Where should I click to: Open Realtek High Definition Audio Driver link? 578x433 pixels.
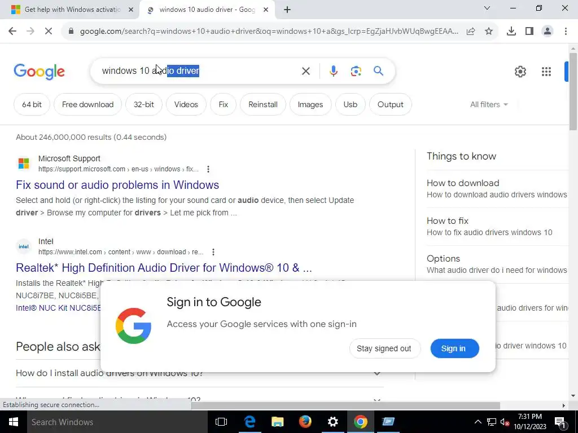tap(164, 268)
